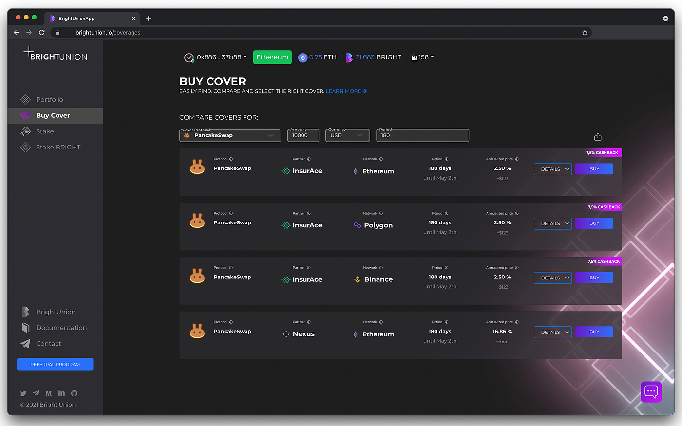Follow the LEARN MORE link
Image resolution: width=682 pixels, height=426 pixels.
346,91
